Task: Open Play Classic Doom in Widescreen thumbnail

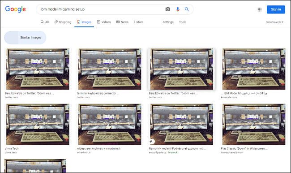Action: point(254,124)
